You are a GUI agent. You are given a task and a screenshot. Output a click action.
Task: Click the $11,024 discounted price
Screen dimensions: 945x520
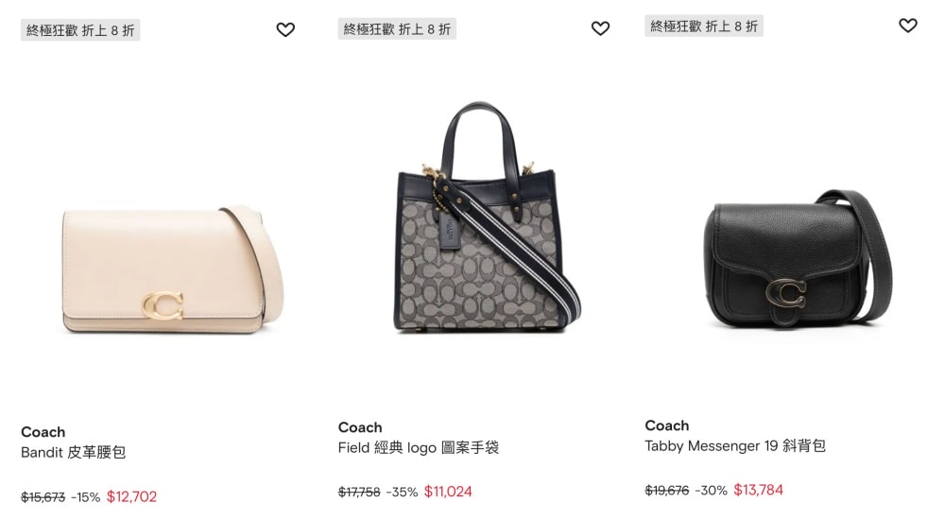448,492
